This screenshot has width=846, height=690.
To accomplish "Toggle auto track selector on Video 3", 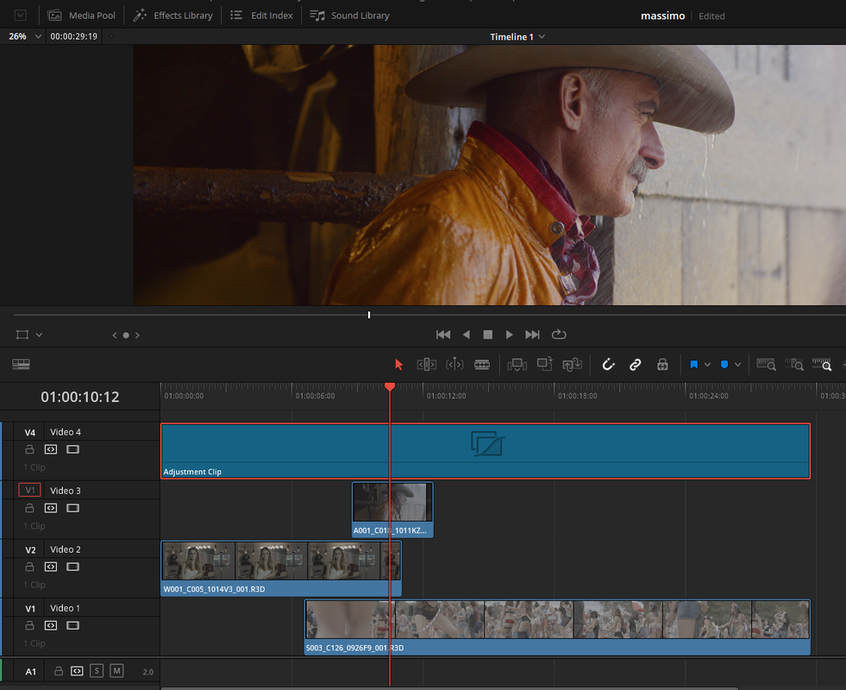I will click(51, 508).
